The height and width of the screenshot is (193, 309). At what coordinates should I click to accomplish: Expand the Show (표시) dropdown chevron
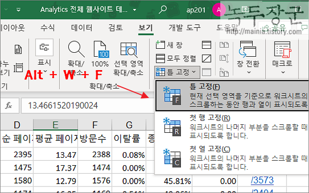(45, 71)
